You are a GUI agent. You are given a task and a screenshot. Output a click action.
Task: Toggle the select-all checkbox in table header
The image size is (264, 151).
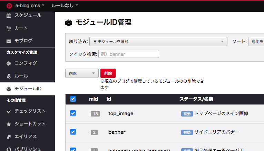click(x=73, y=99)
